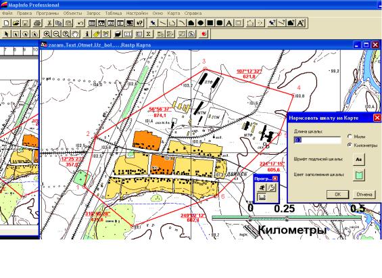The image size is (382, 278).
Task: Select the Line drawing tool
Action: click(162, 23)
